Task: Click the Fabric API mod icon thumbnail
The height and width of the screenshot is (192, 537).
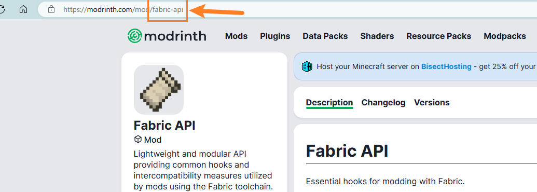Action: coord(159,90)
